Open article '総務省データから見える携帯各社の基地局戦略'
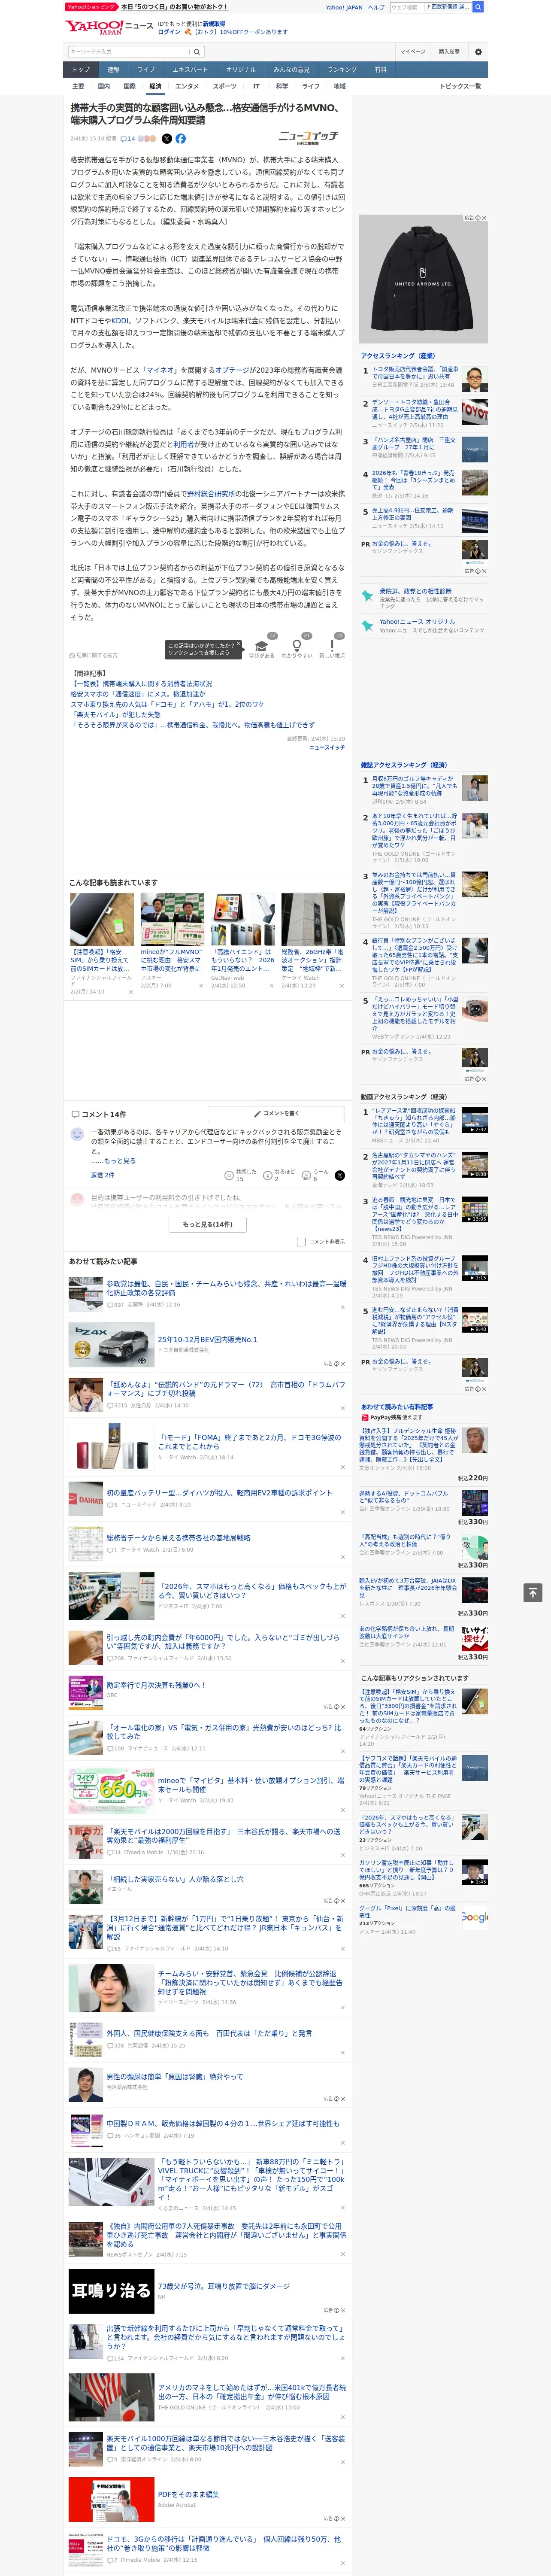This screenshot has width=551, height=2576. click(x=179, y=1538)
